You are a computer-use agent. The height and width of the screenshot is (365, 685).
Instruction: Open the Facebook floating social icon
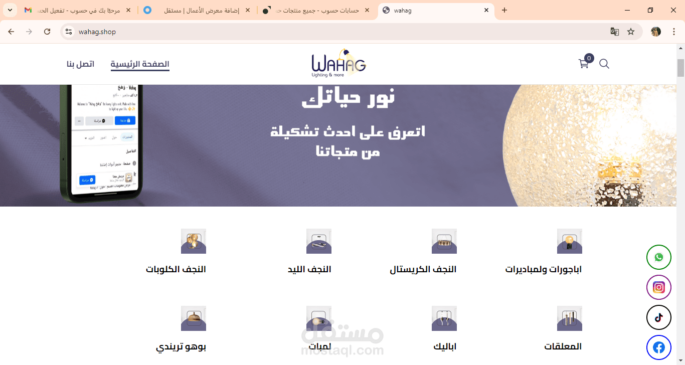(x=659, y=347)
